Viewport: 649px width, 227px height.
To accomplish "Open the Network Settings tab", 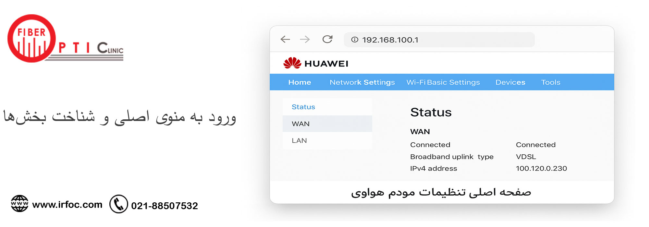I will (362, 82).
